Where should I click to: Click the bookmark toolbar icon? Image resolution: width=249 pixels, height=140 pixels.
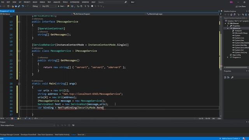92,6
